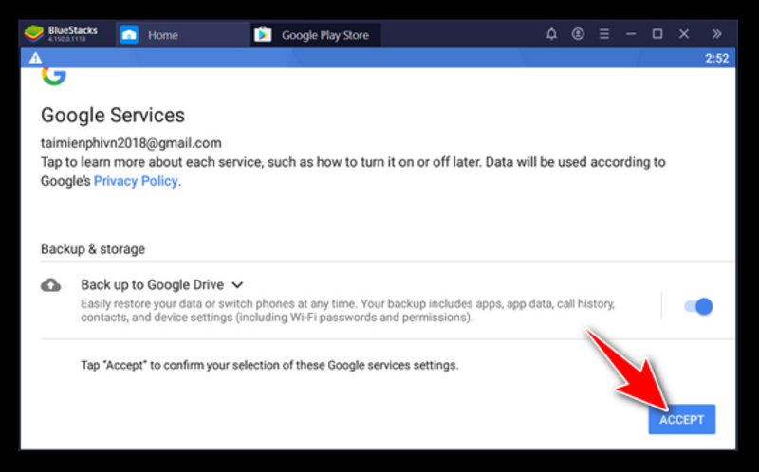Expand the Back up to Google Drive chevron

coord(237,285)
